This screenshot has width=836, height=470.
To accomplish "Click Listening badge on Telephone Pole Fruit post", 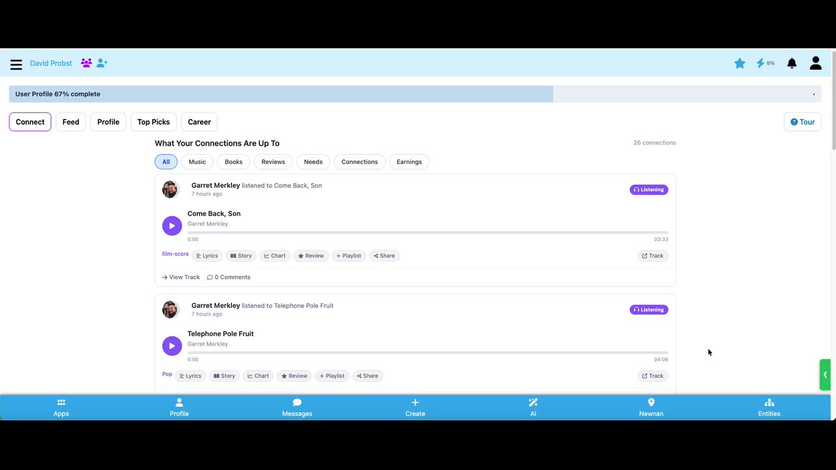I will (x=649, y=310).
